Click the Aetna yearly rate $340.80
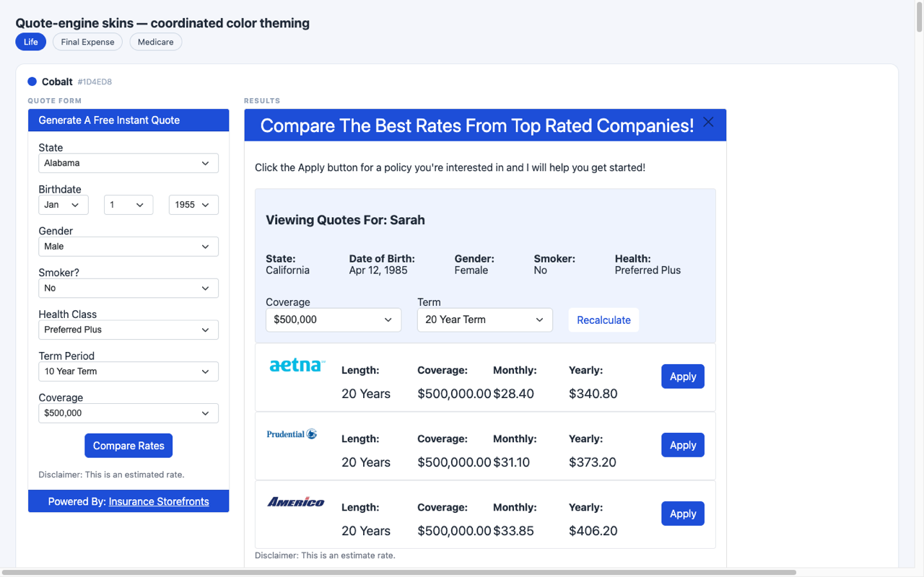Screen dimensions: 924x577 tap(593, 394)
